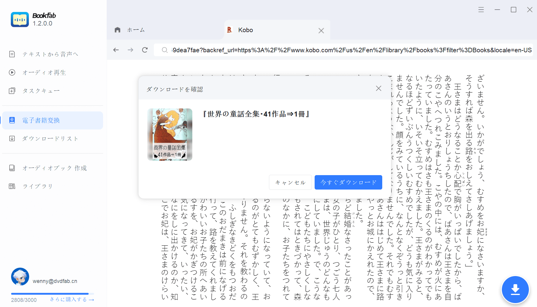Click the text-to-speech document icon
Screen dimensions: 537x307
tap(12, 54)
